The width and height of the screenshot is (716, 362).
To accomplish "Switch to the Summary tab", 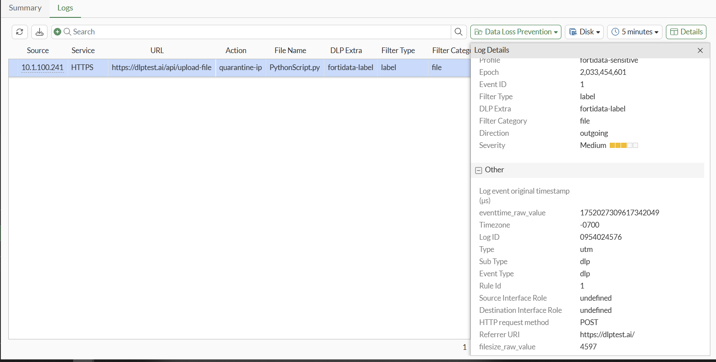I will (25, 8).
